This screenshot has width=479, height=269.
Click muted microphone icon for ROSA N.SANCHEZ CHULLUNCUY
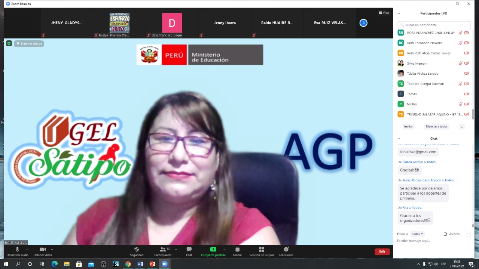click(x=461, y=33)
